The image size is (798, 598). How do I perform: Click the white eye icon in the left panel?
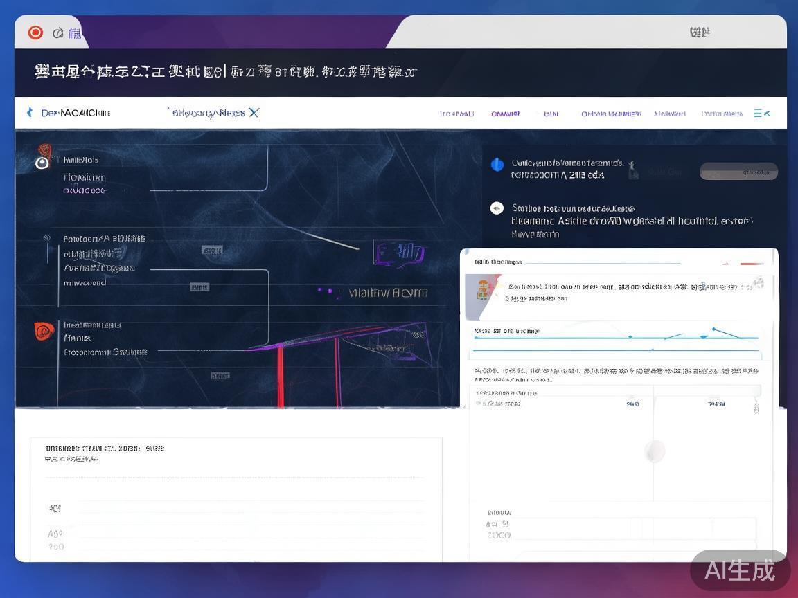(42, 163)
